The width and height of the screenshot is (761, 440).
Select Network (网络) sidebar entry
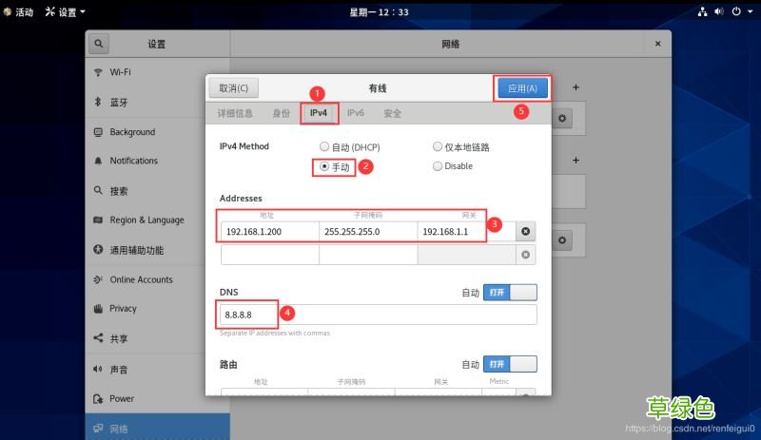point(157,428)
